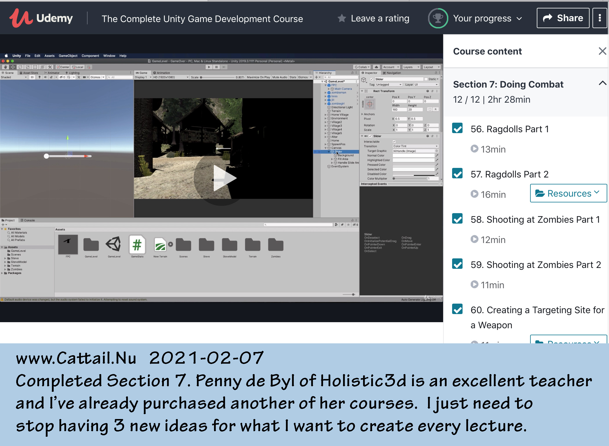Toggle the Slider object active checkbox in Inspector
This screenshot has width=609, height=446.
[x=372, y=79]
